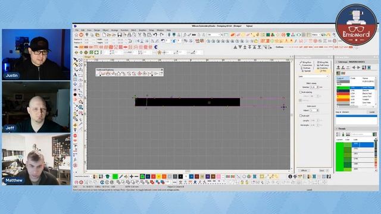Screen dimensions: 381x214
Task: Click the left arrow icon in Colorways panel
Action: point(354,67)
